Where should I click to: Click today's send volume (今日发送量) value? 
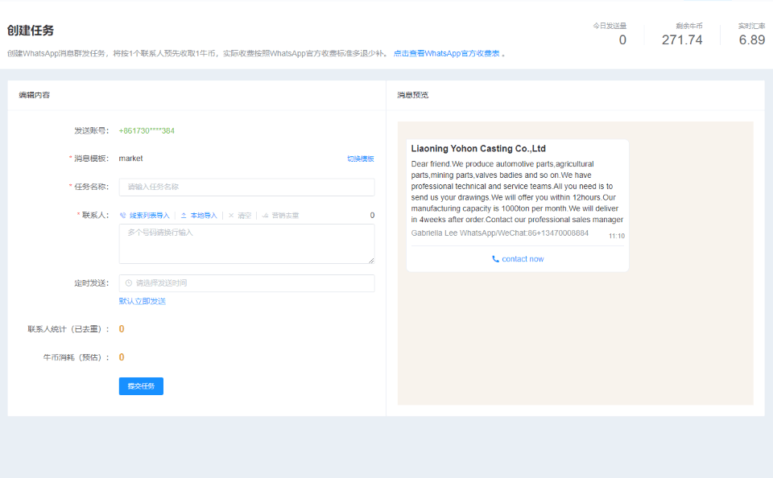point(622,40)
